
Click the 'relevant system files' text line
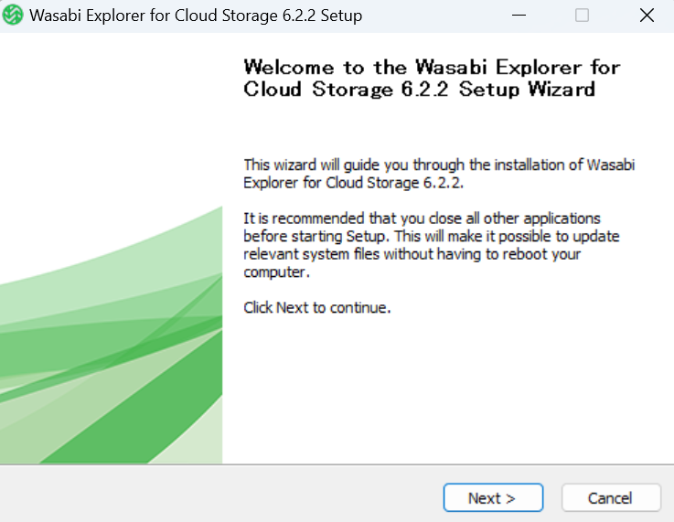pos(412,254)
